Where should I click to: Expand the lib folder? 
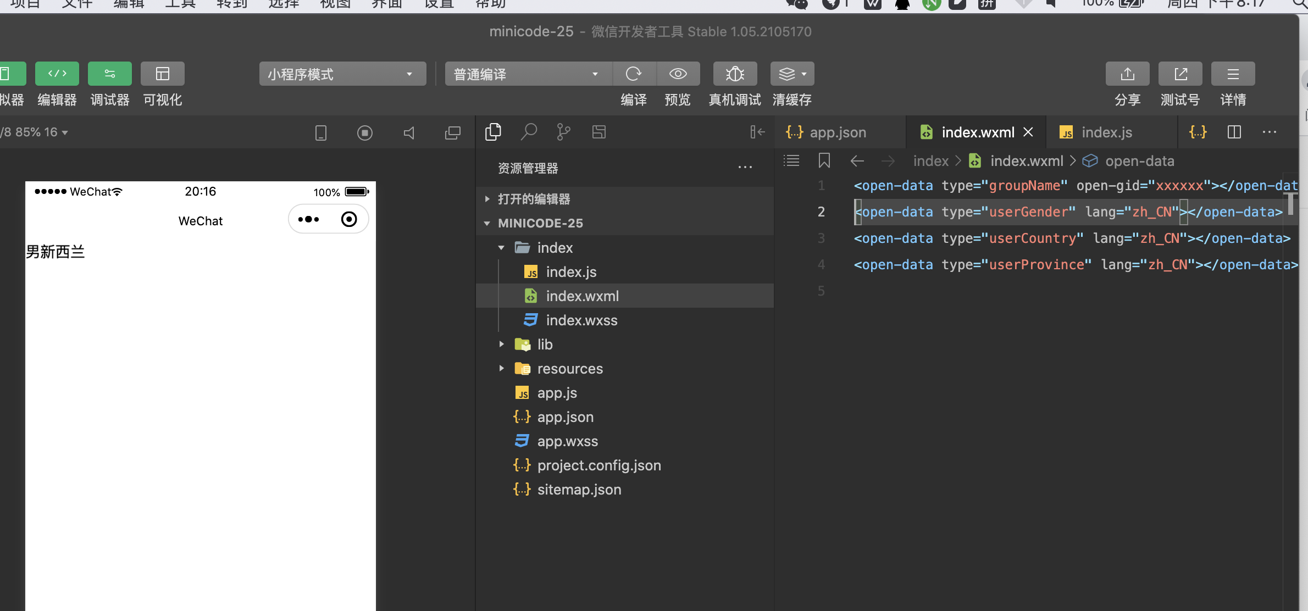tap(545, 345)
